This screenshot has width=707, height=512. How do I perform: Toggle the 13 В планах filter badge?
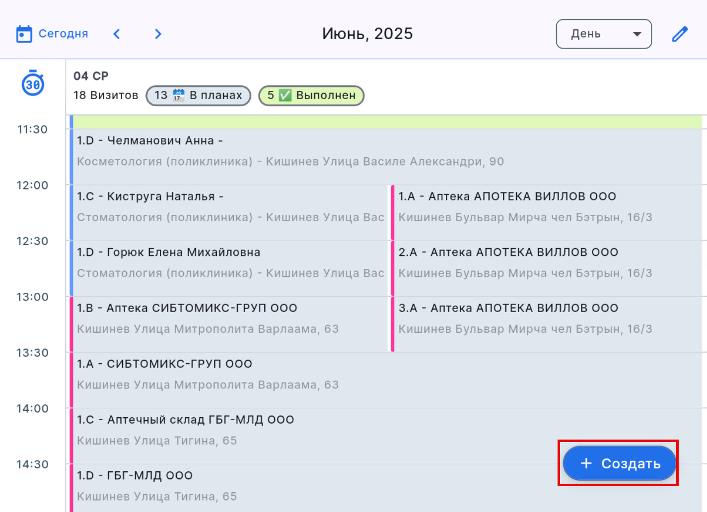(198, 95)
